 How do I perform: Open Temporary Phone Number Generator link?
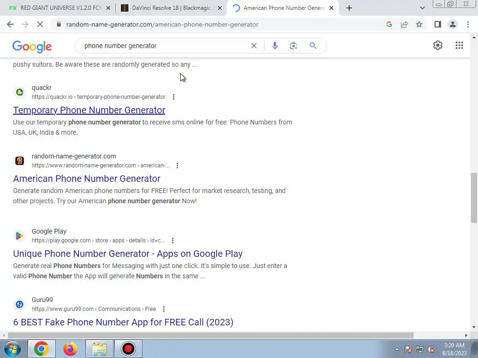(x=89, y=110)
